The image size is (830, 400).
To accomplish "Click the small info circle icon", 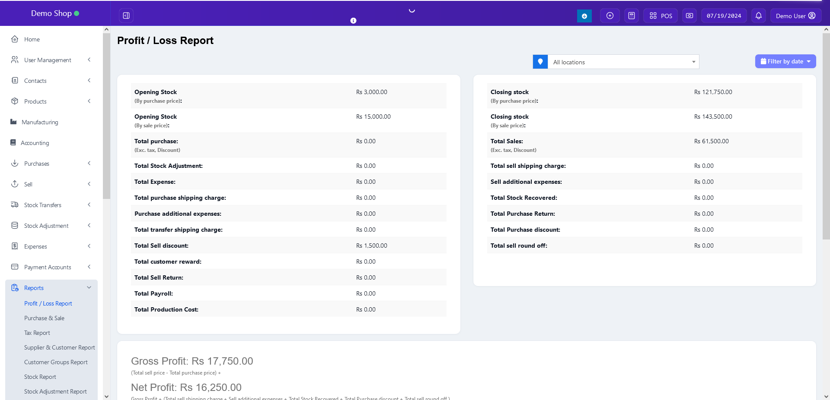I will [353, 21].
